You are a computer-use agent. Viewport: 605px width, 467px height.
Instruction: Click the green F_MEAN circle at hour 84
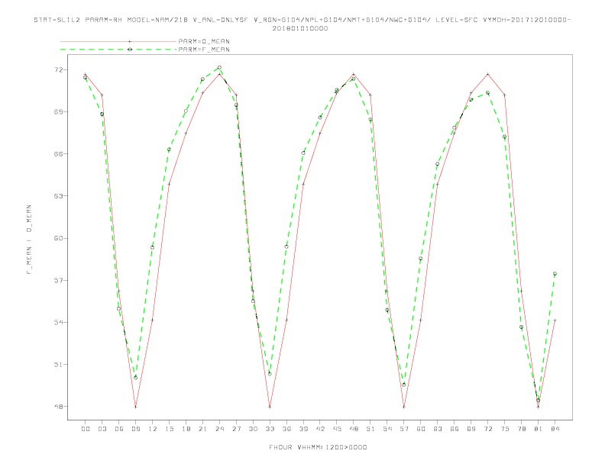tap(555, 274)
